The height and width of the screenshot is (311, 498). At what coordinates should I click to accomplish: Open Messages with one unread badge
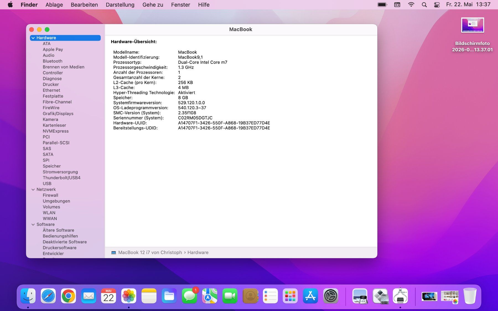[190, 296]
